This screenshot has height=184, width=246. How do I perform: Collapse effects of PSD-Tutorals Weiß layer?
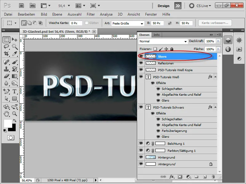point(216,77)
